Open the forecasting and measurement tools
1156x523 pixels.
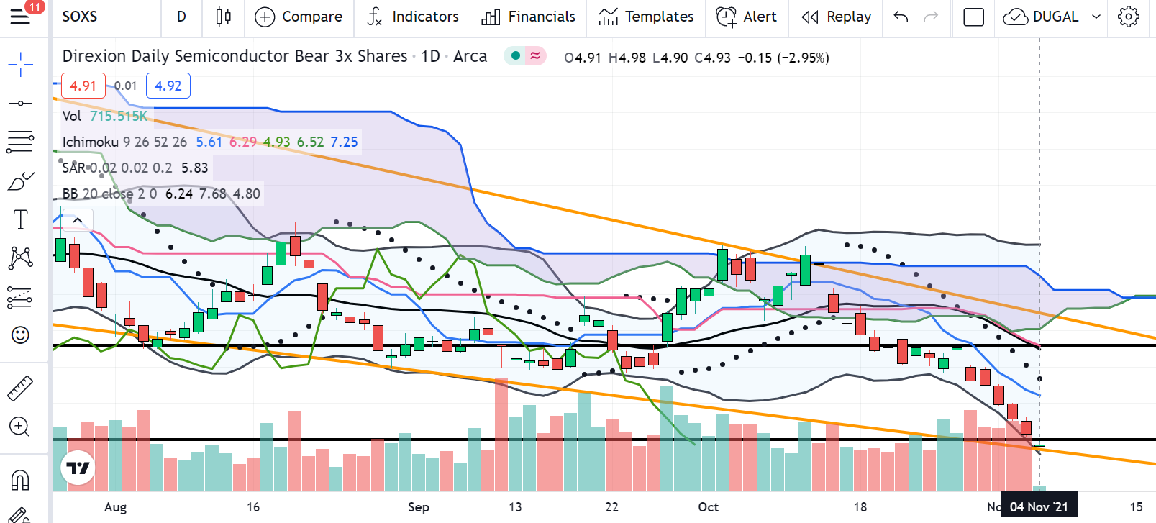click(20, 296)
